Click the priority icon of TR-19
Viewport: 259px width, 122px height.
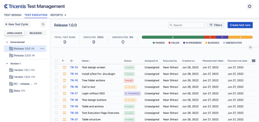click(x=64, y=106)
